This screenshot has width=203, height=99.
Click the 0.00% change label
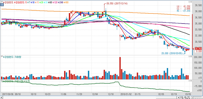point(199,51)
